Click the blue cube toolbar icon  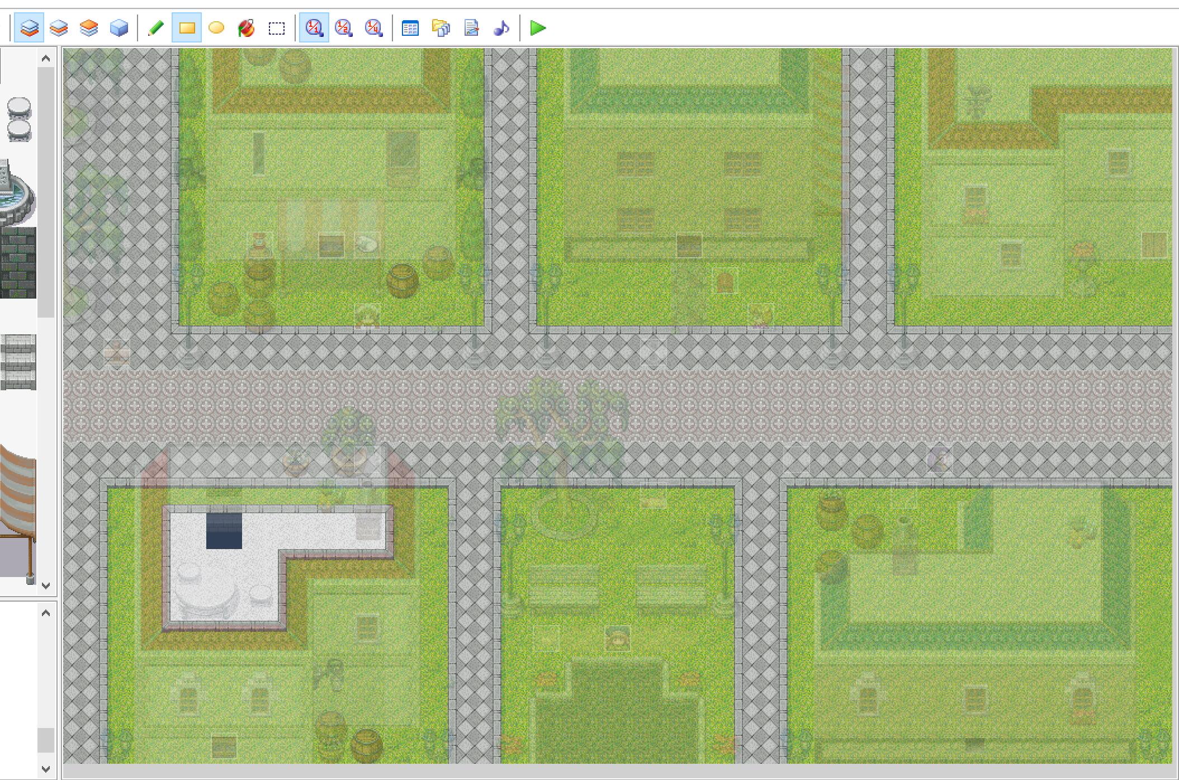coord(119,27)
